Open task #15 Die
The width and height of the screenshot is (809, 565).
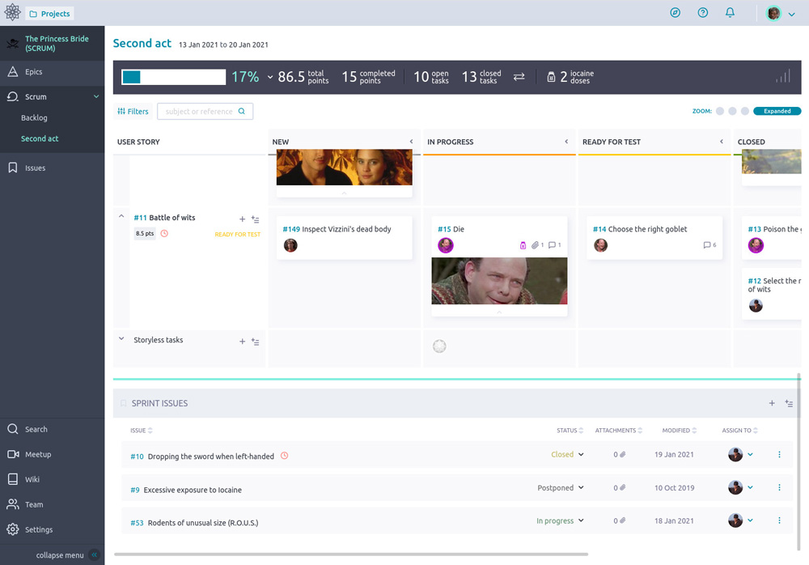(451, 229)
